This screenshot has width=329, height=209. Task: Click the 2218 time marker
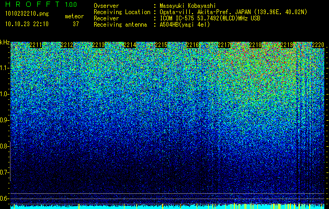[x=255, y=45]
